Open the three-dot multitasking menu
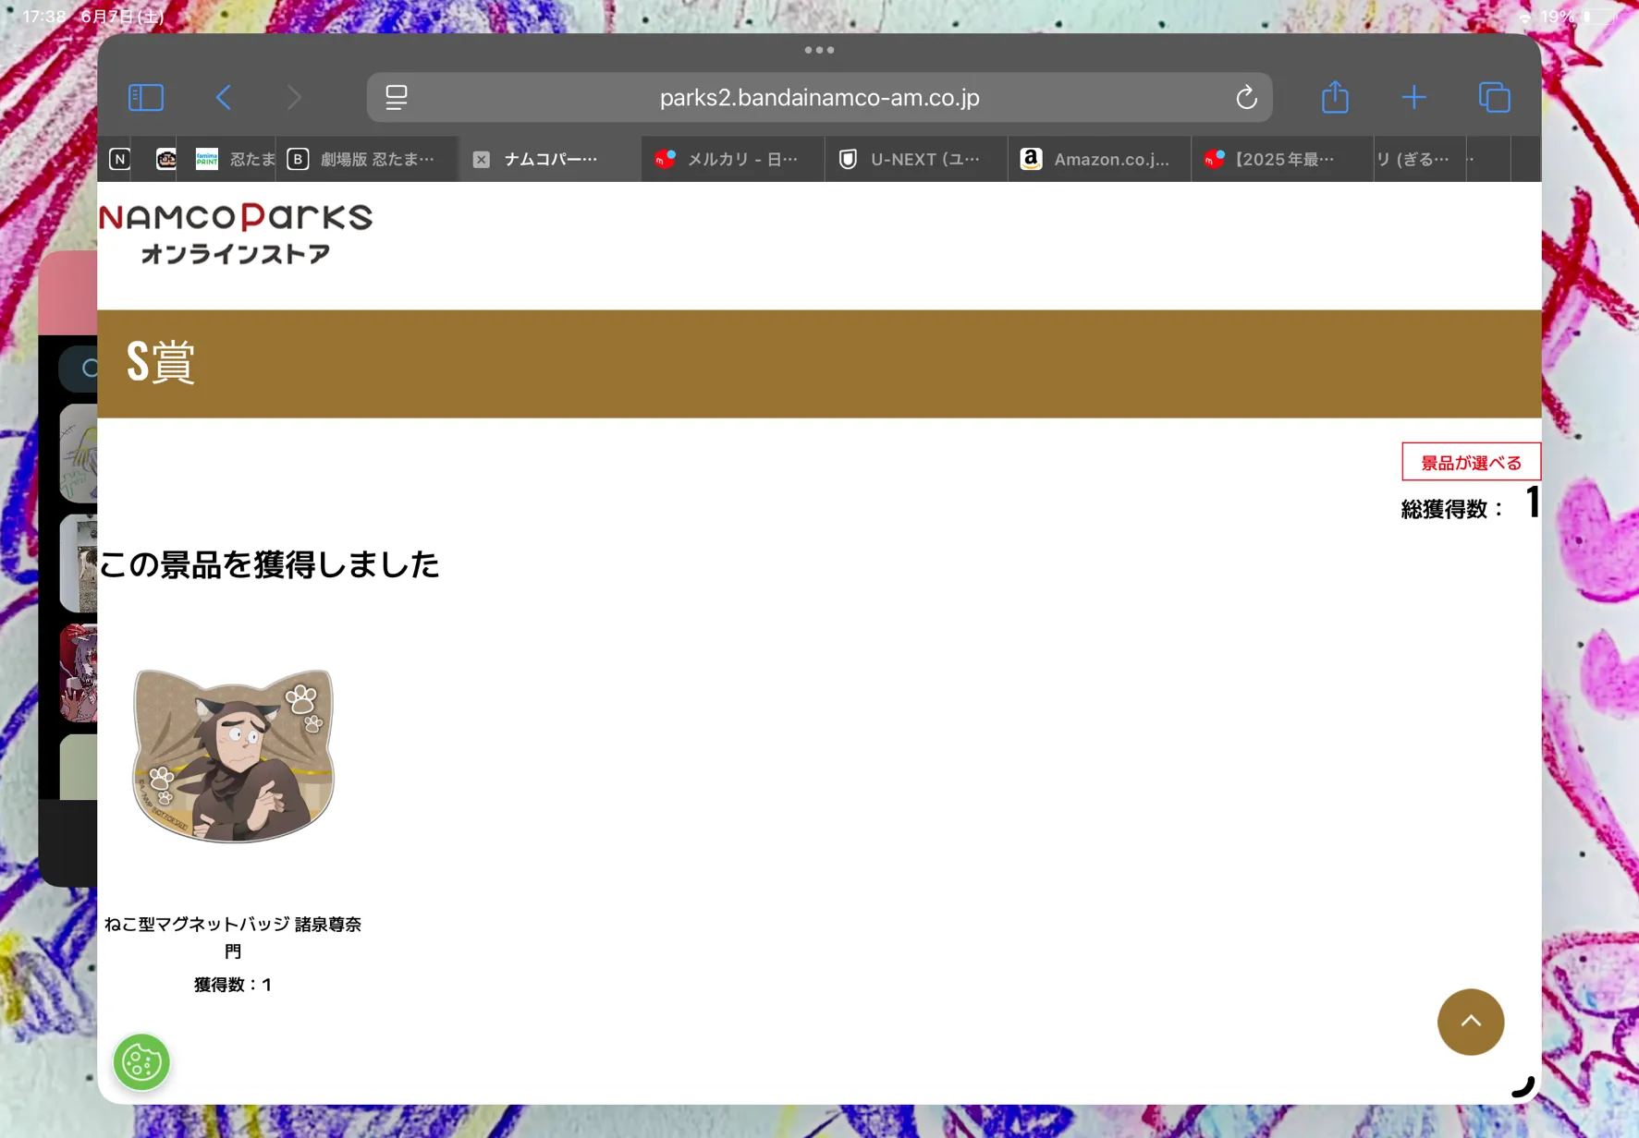The image size is (1639, 1138). pos(819,50)
